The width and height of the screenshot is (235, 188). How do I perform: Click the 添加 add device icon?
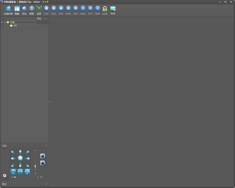(x=24, y=9)
